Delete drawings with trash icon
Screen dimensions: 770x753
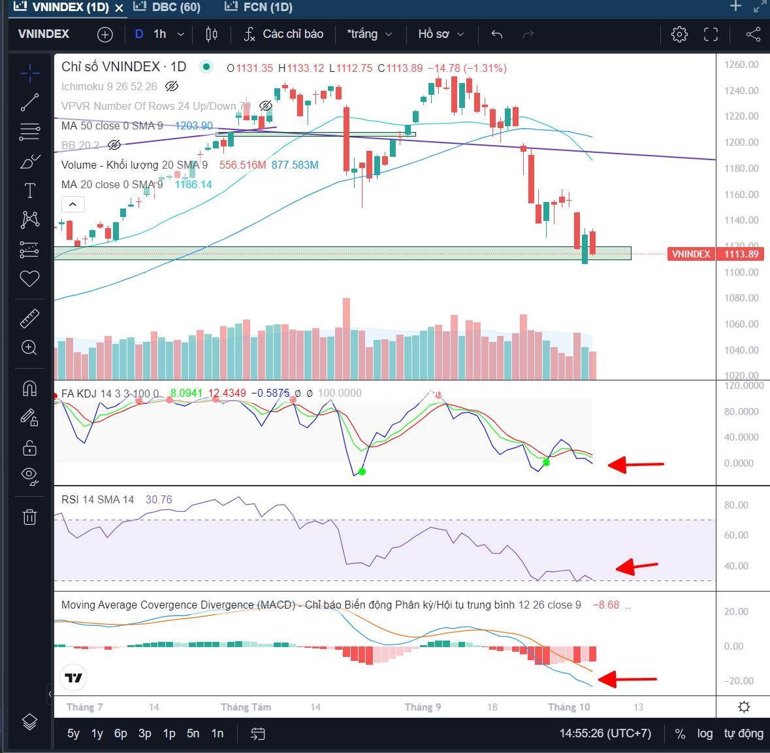(x=29, y=517)
